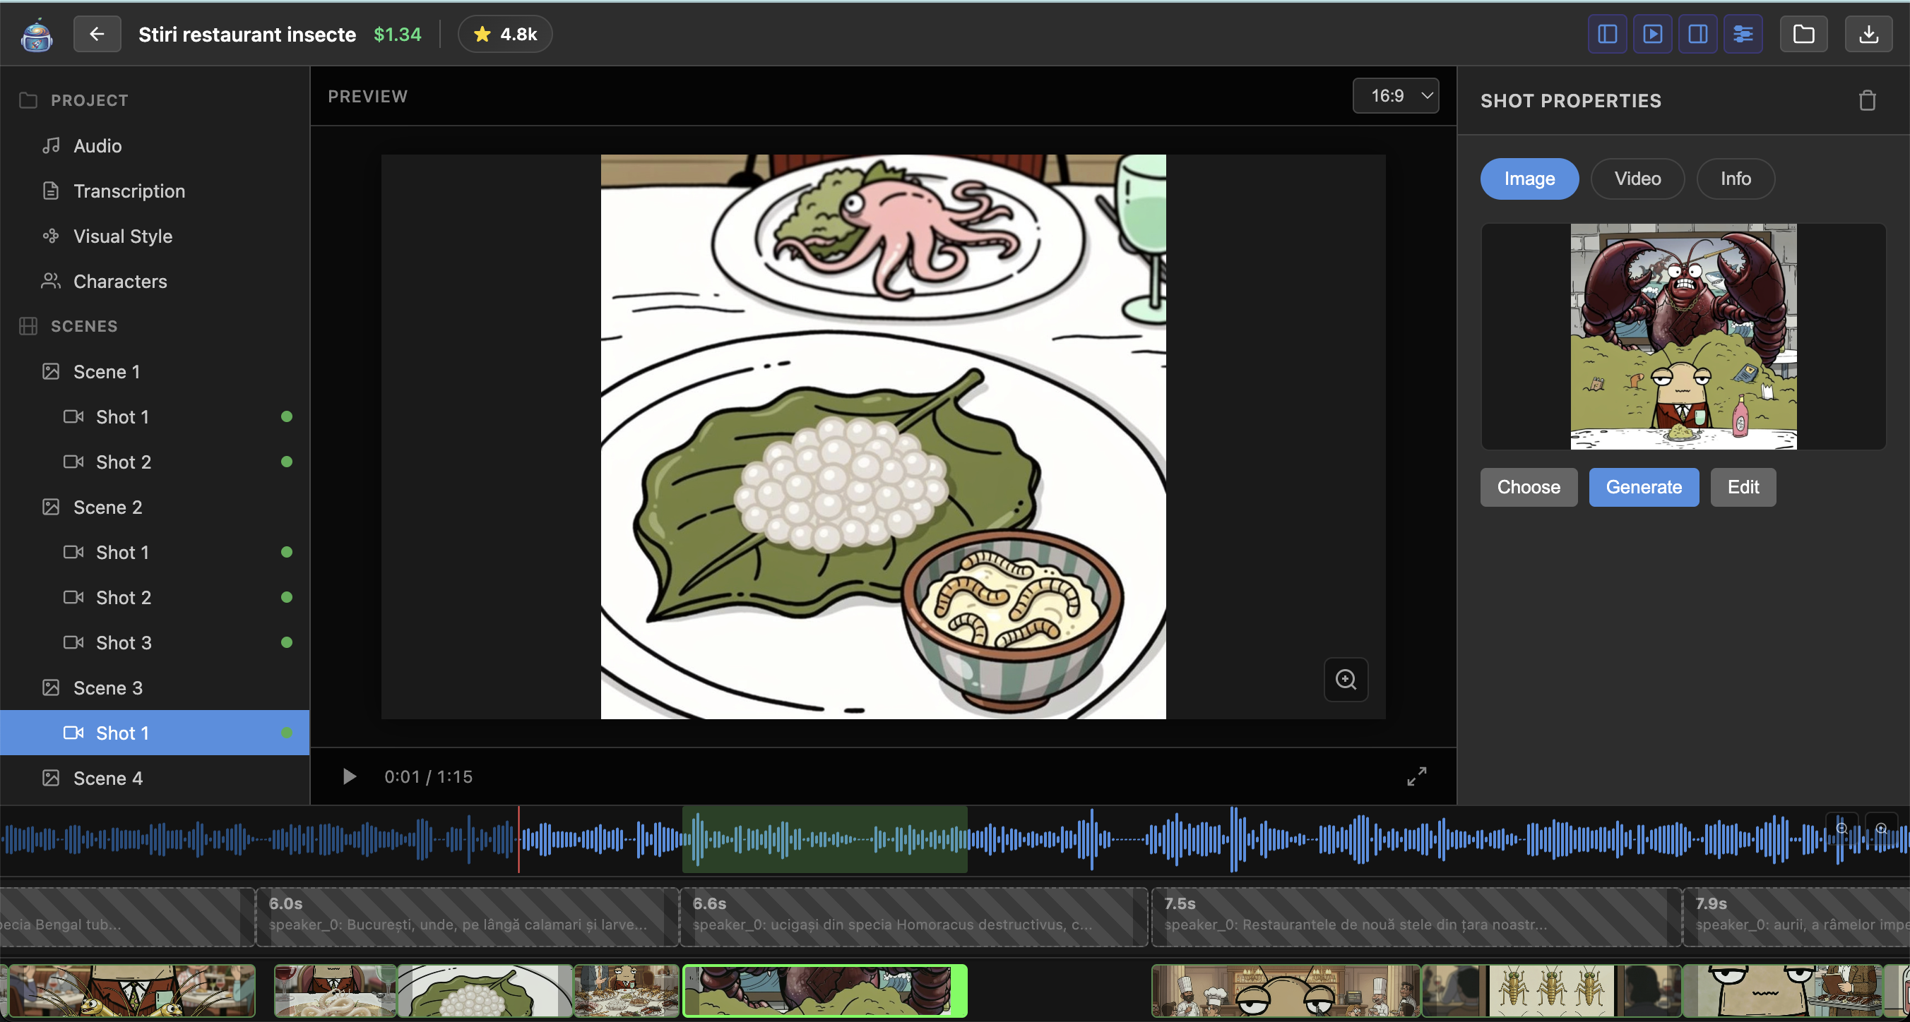Click the magnifier zoom icon on preview
Viewport: 1910px width, 1022px height.
point(1345,679)
